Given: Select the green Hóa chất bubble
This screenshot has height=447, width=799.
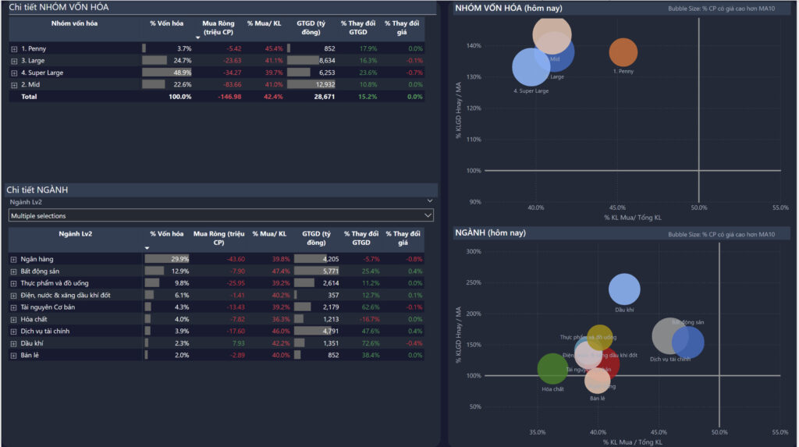Looking at the screenshot, I should coord(552,369).
